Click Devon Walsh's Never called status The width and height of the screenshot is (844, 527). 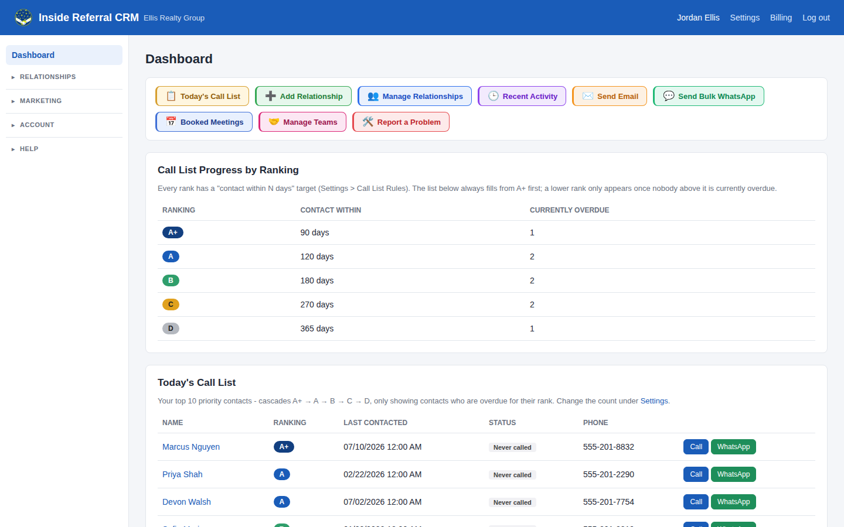click(x=512, y=502)
